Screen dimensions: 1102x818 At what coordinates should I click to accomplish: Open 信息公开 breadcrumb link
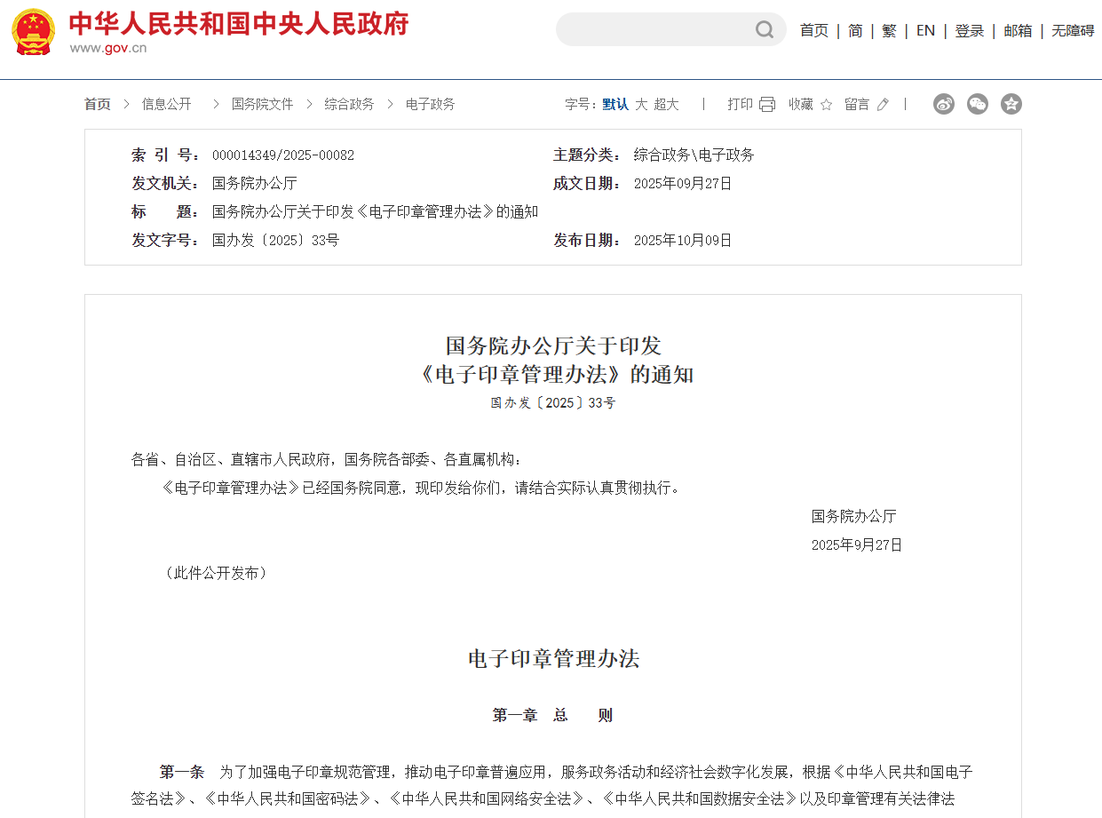[166, 104]
